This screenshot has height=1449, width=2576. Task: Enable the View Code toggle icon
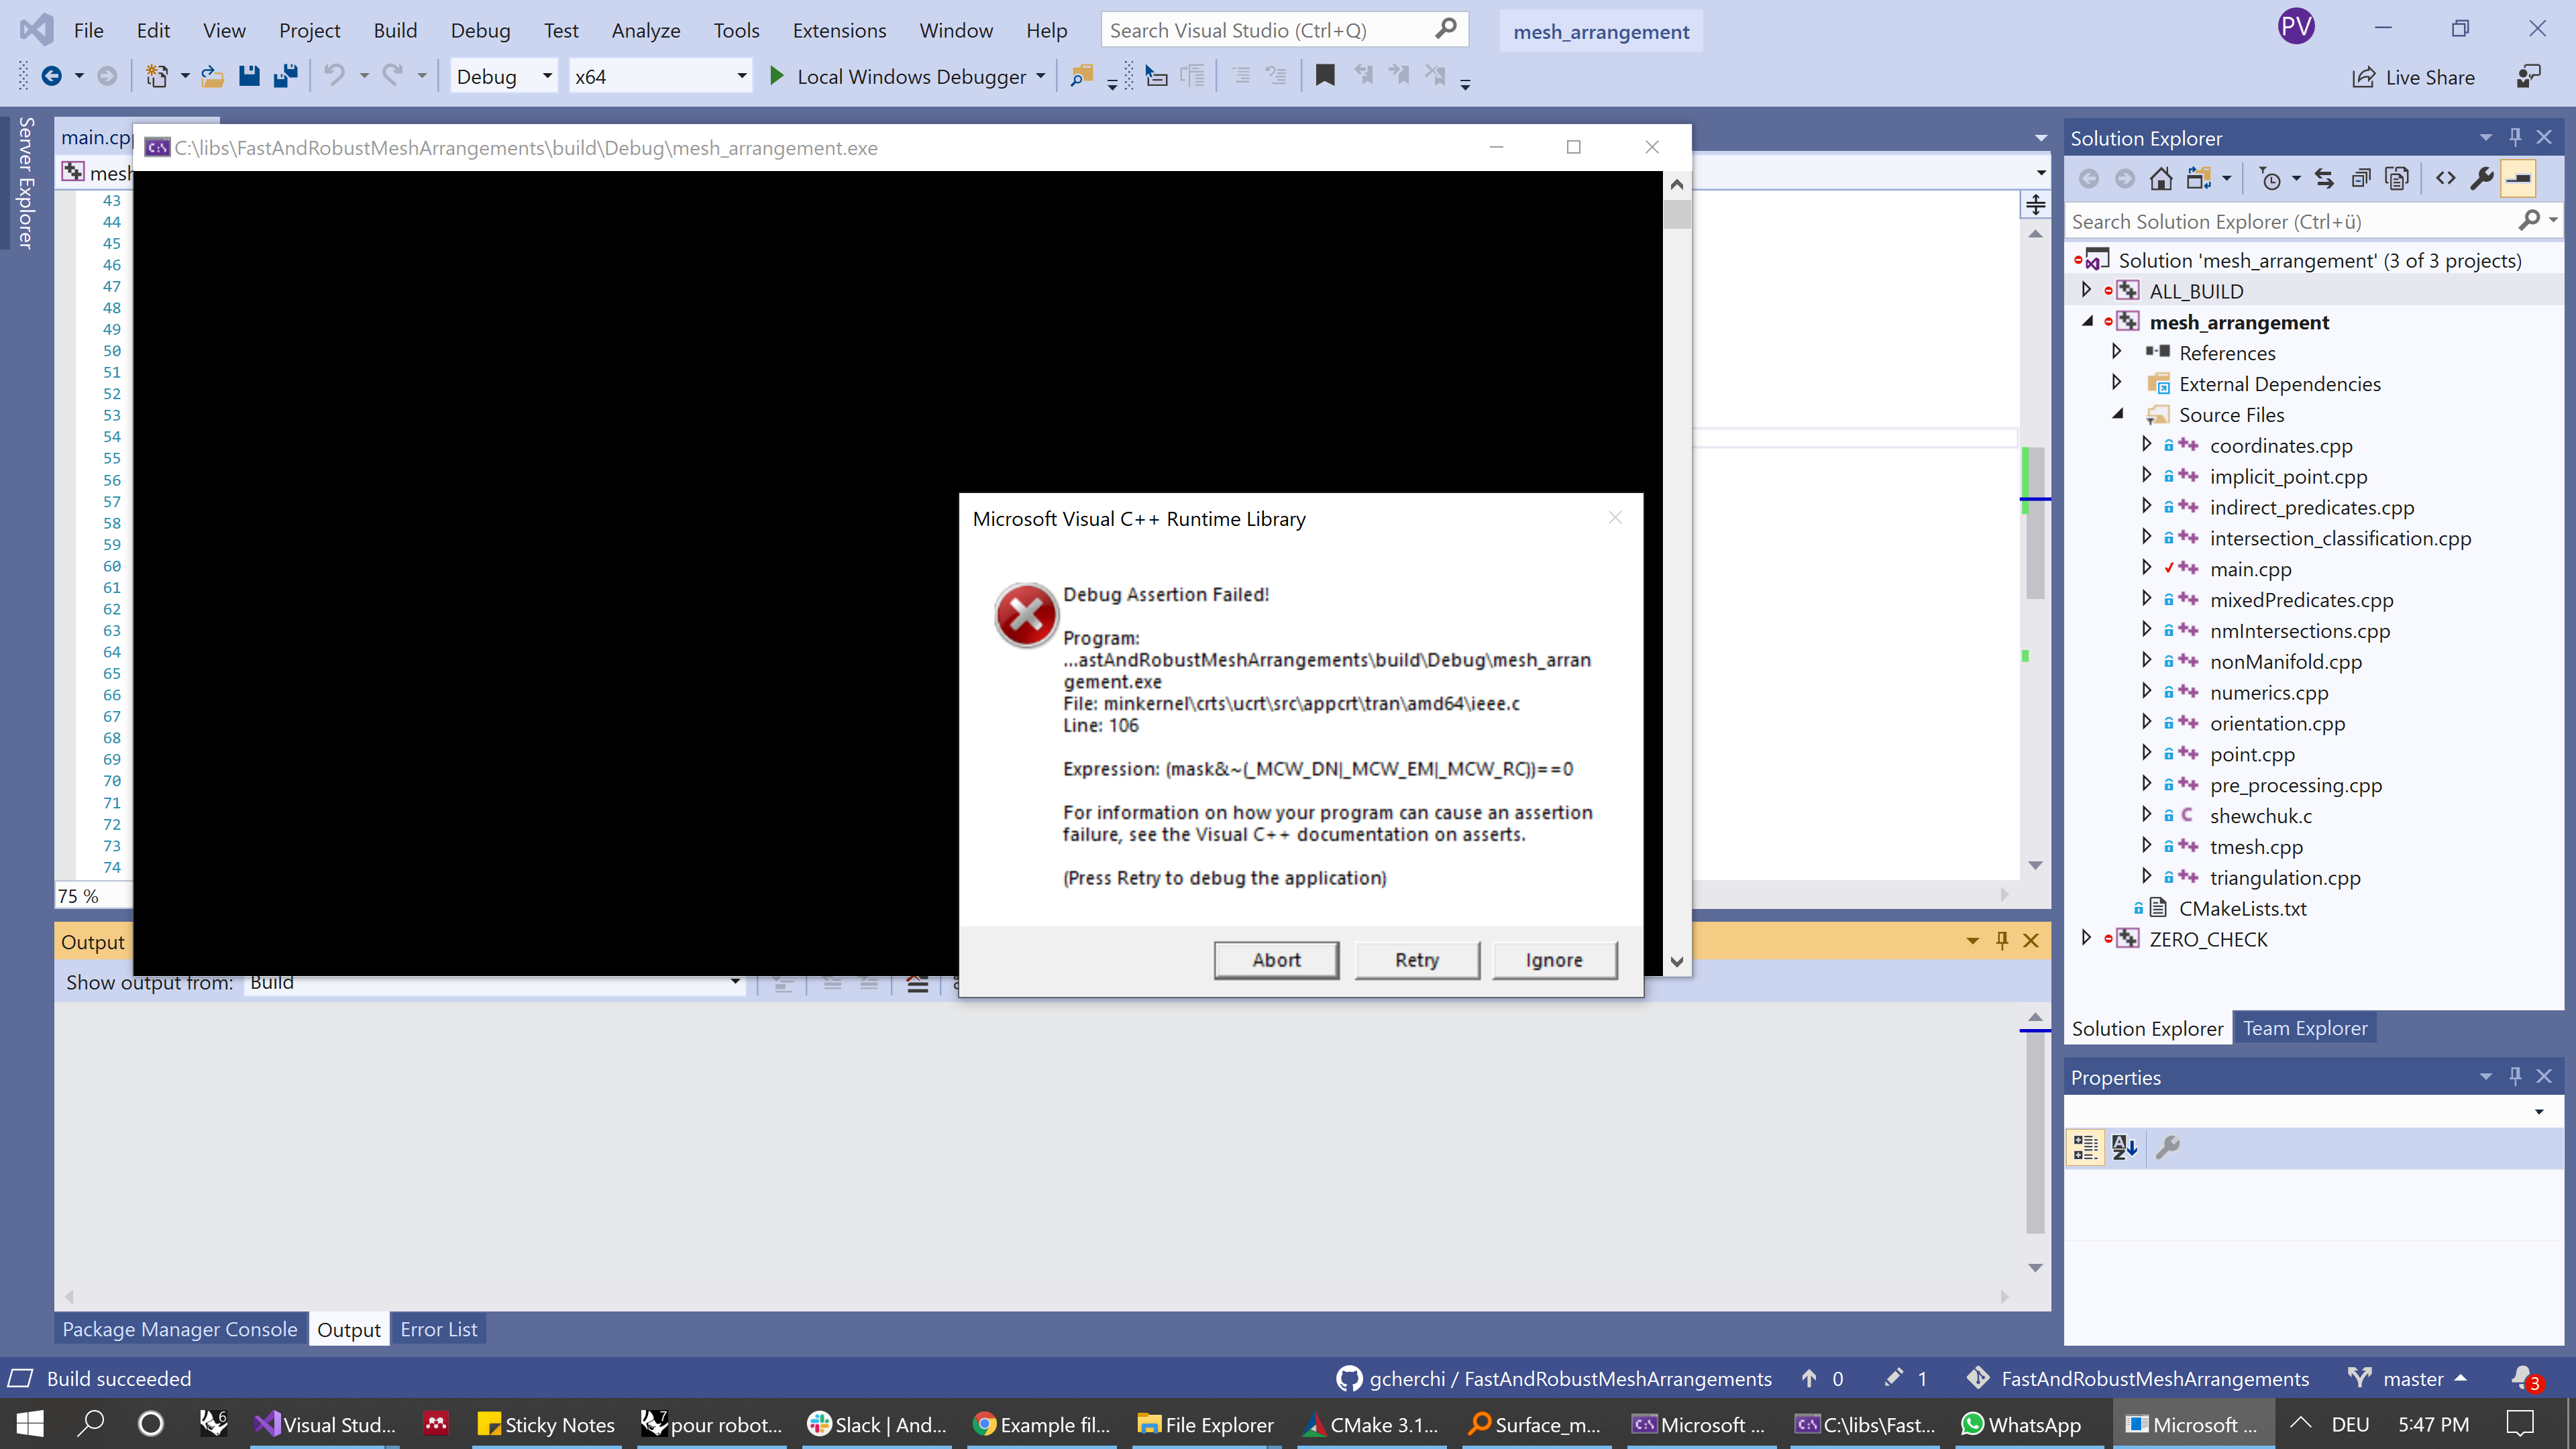tap(2445, 178)
